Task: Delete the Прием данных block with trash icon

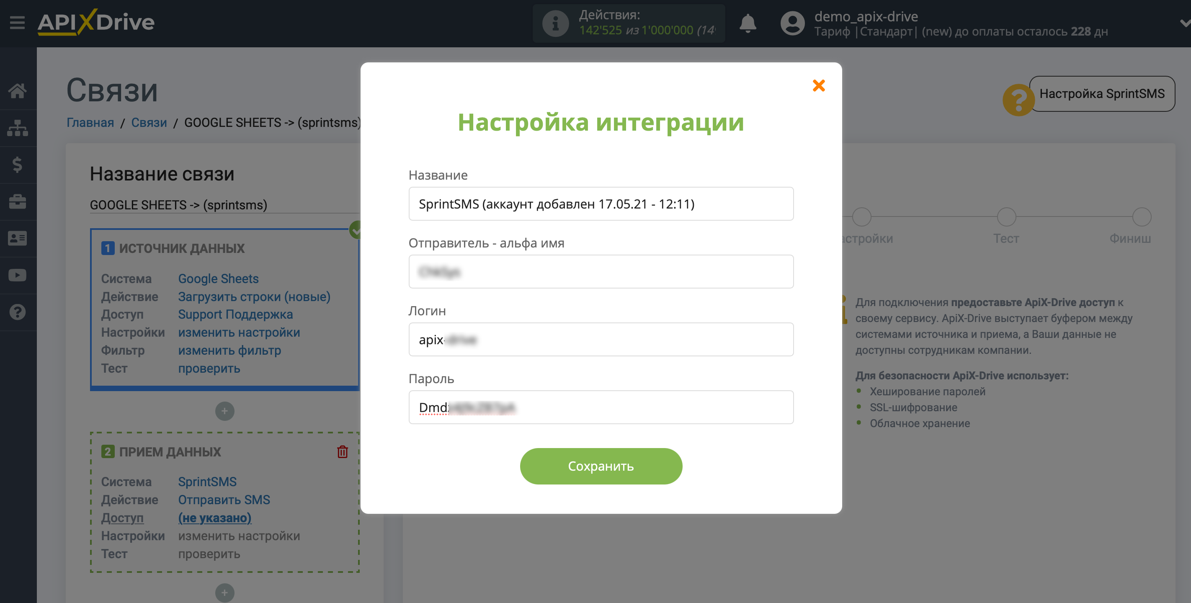Action: click(342, 452)
